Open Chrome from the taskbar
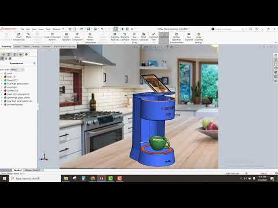The image size is (278, 208). (93, 179)
